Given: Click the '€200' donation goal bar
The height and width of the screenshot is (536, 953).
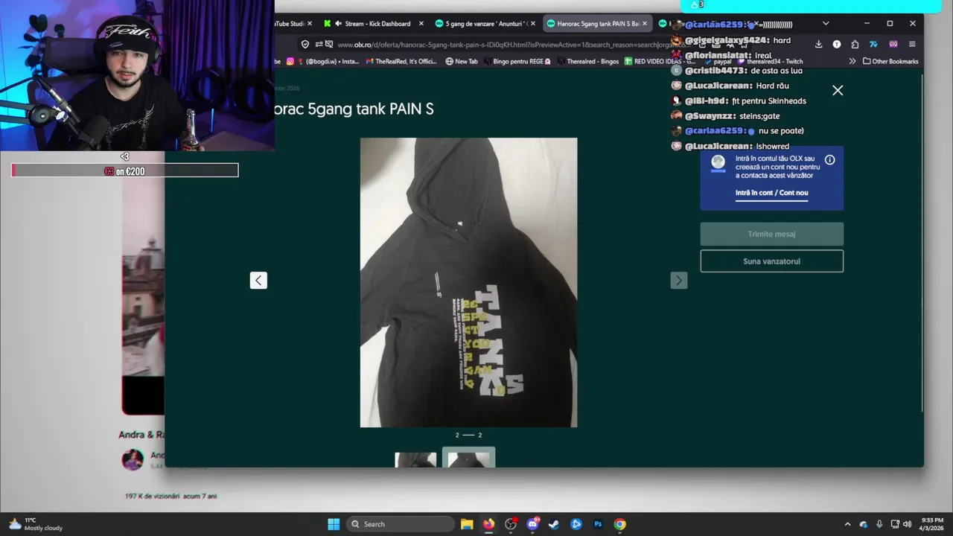Looking at the screenshot, I should (125, 170).
